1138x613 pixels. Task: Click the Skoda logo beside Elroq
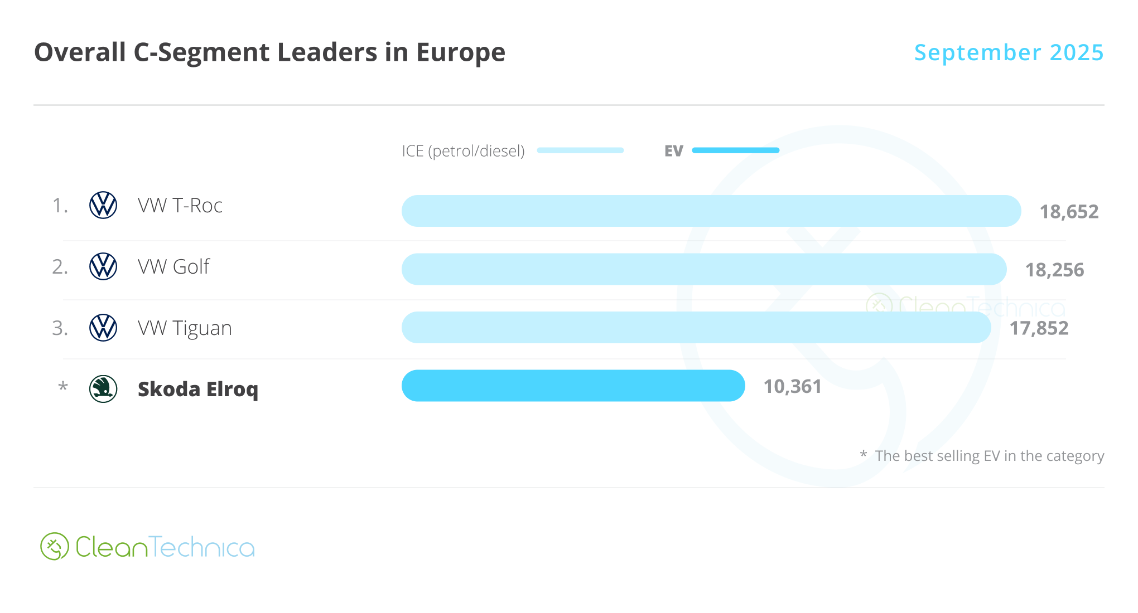tap(103, 389)
